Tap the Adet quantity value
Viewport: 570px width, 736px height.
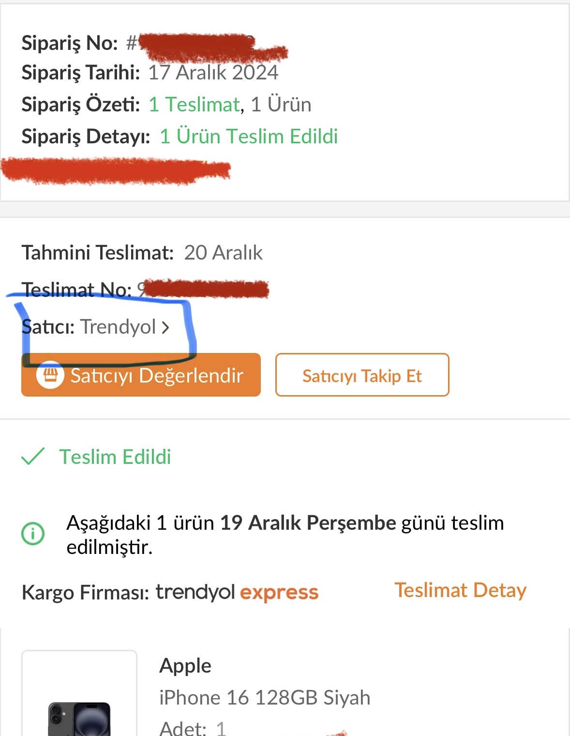[221, 728]
